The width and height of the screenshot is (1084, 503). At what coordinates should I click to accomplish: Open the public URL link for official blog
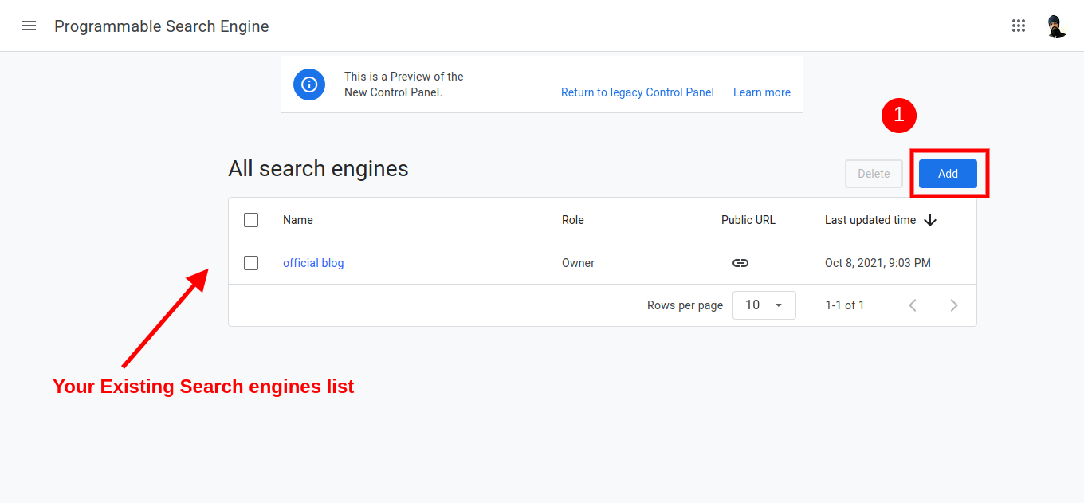tap(740, 263)
